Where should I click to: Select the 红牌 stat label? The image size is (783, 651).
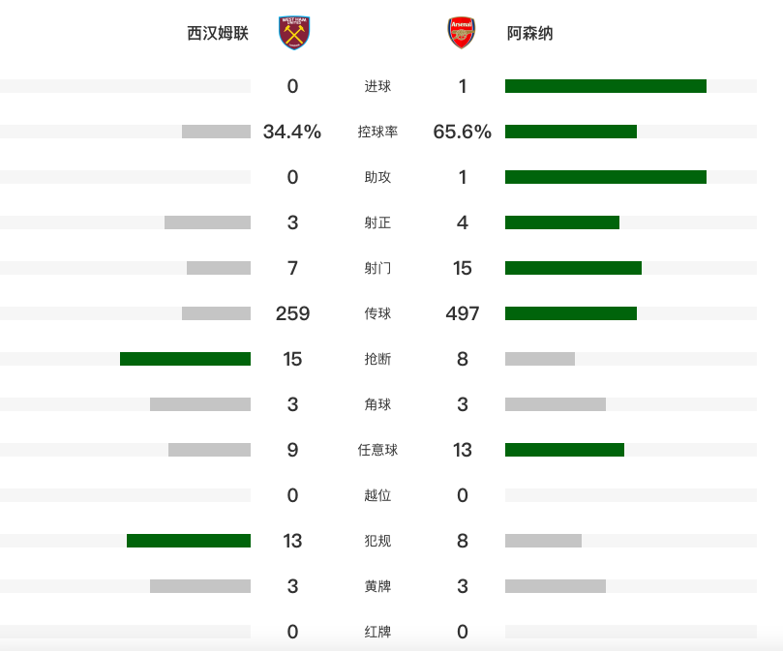point(377,632)
